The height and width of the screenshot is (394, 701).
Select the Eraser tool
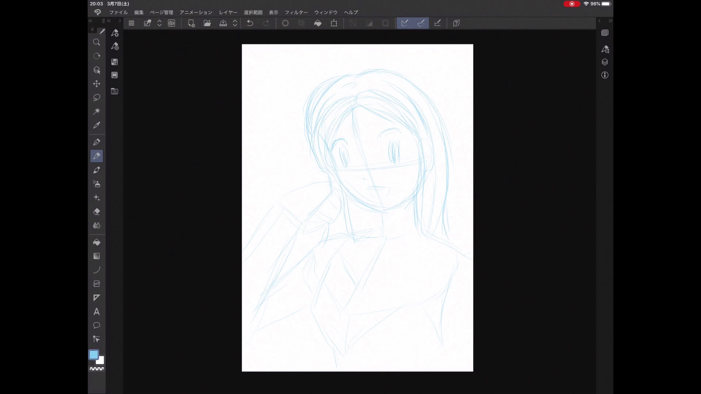pyautogui.click(x=96, y=212)
